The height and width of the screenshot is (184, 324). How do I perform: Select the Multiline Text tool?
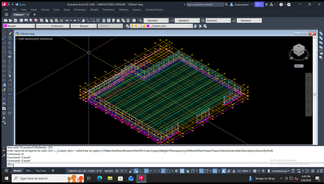(x=4, y=118)
